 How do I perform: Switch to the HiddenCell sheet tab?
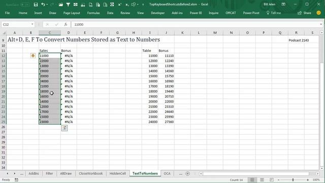[x=117, y=173]
